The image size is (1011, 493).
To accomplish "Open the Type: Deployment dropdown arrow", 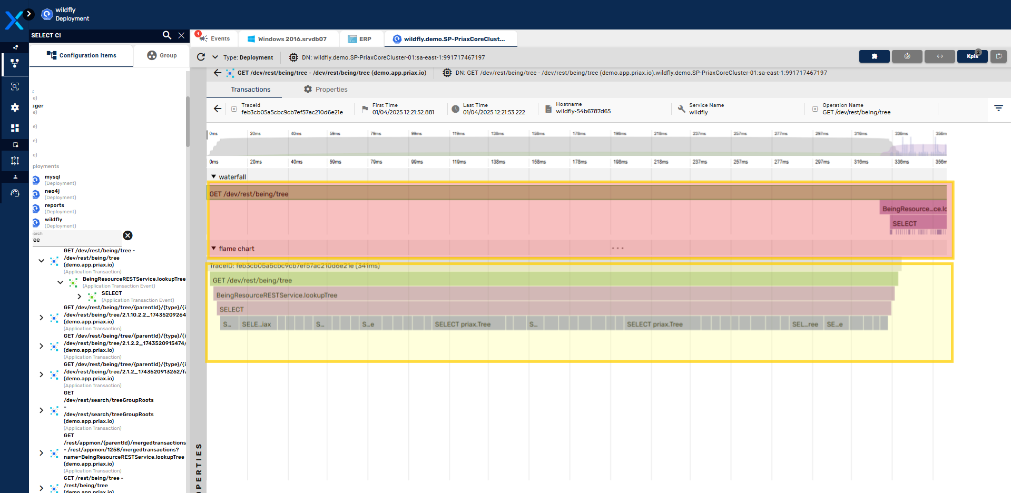I will pyautogui.click(x=215, y=57).
